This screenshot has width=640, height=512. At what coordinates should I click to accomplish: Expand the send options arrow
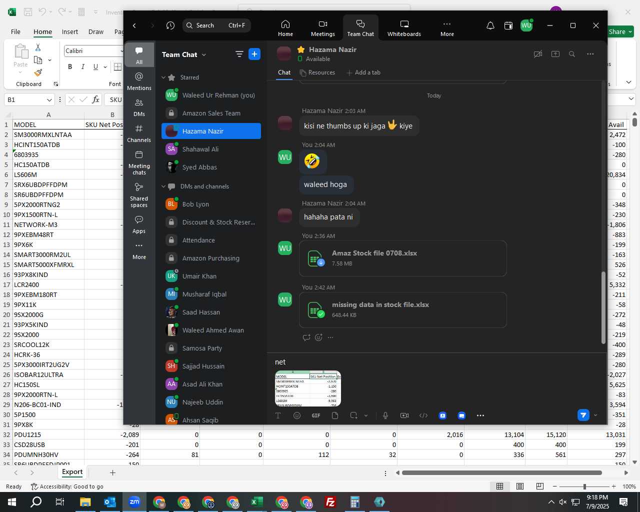[x=595, y=415]
